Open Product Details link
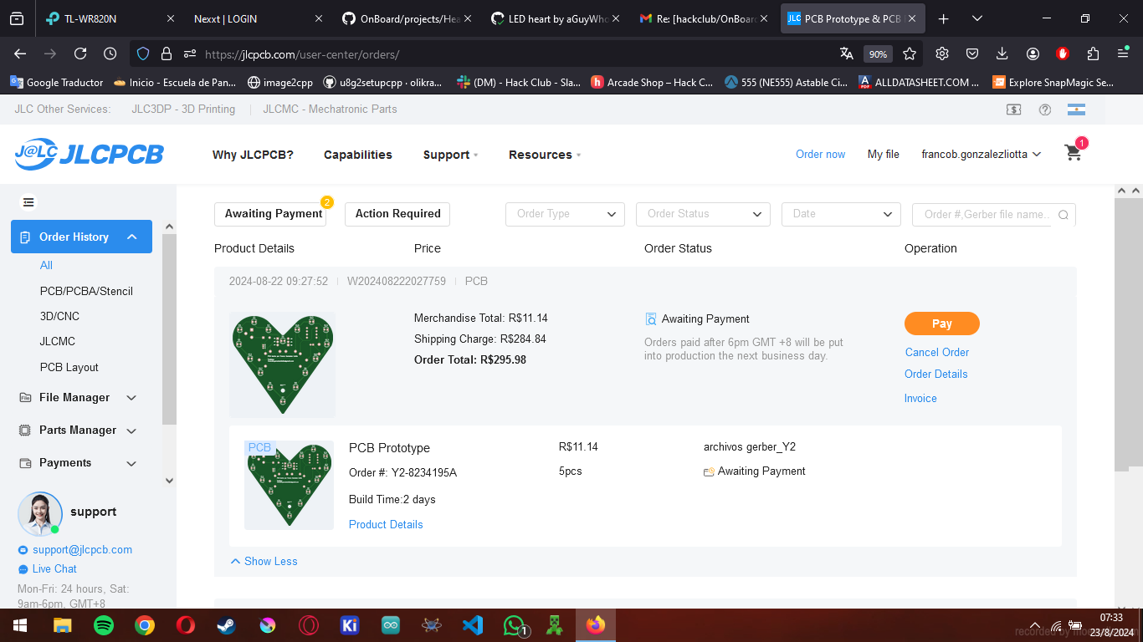 point(386,524)
